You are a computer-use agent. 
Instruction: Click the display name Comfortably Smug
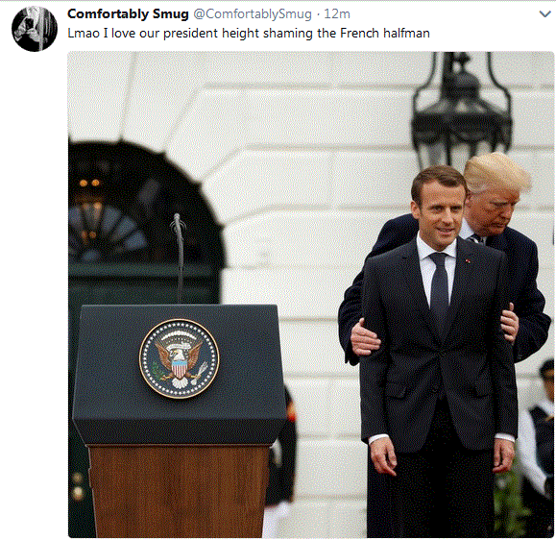click(x=128, y=14)
